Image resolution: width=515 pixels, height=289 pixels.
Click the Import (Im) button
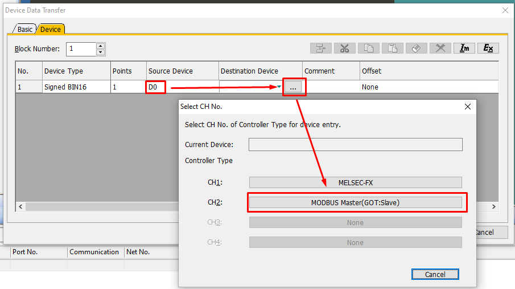point(464,48)
